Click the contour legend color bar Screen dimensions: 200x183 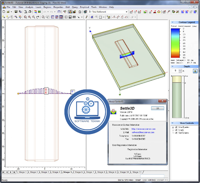175,43
